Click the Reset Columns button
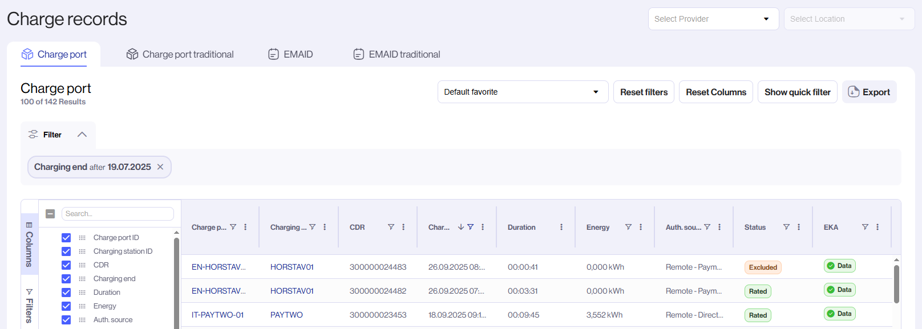Image resolution: width=922 pixels, height=329 pixels. pos(716,92)
